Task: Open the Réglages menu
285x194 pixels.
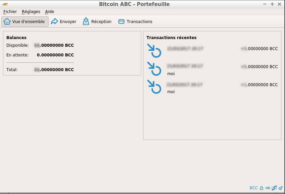Action: [x=31, y=12]
